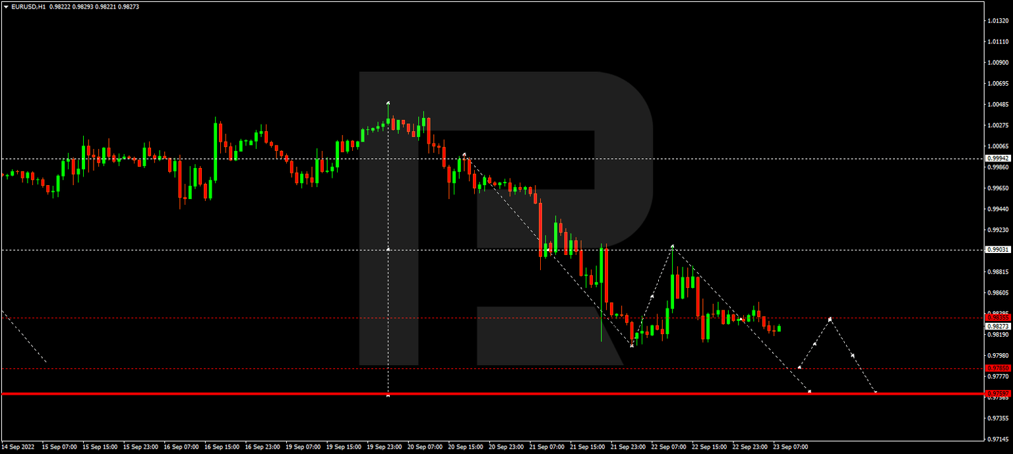Click the 1.01110 price axis label
Viewport: 1013px width, 454px height.
pos(998,42)
